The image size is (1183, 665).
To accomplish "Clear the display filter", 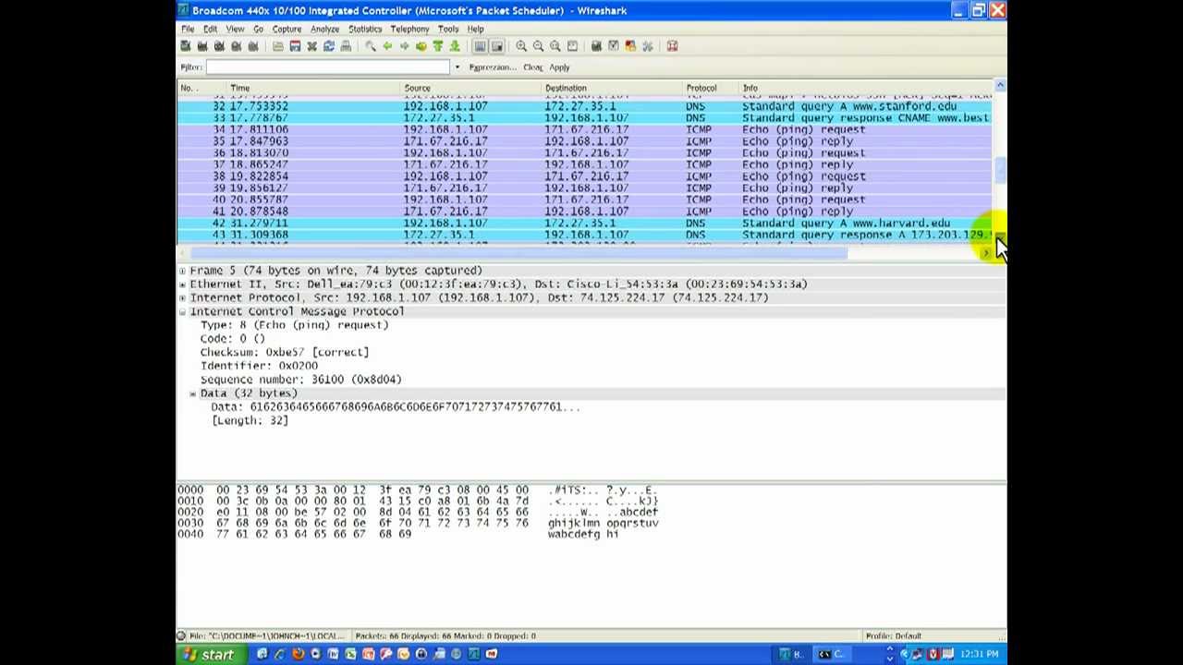I will (x=532, y=67).
